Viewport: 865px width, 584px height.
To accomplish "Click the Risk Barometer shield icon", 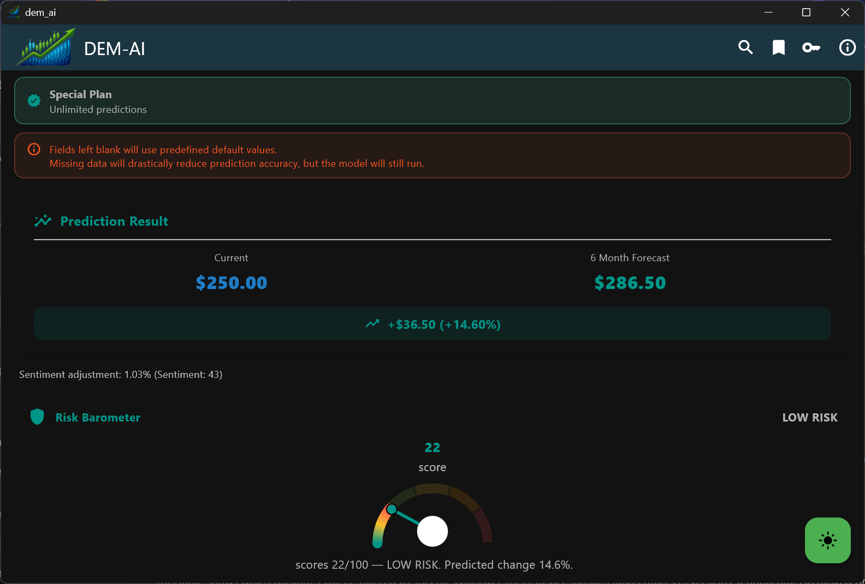I will (x=37, y=417).
